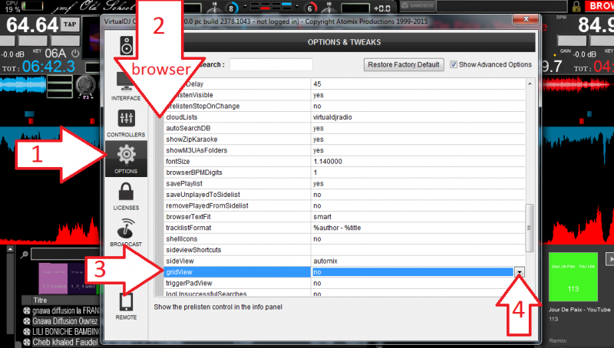Viewport: 614px width, 348px height.
Task: Click the left deck gain knob
Action: pos(86,84)
